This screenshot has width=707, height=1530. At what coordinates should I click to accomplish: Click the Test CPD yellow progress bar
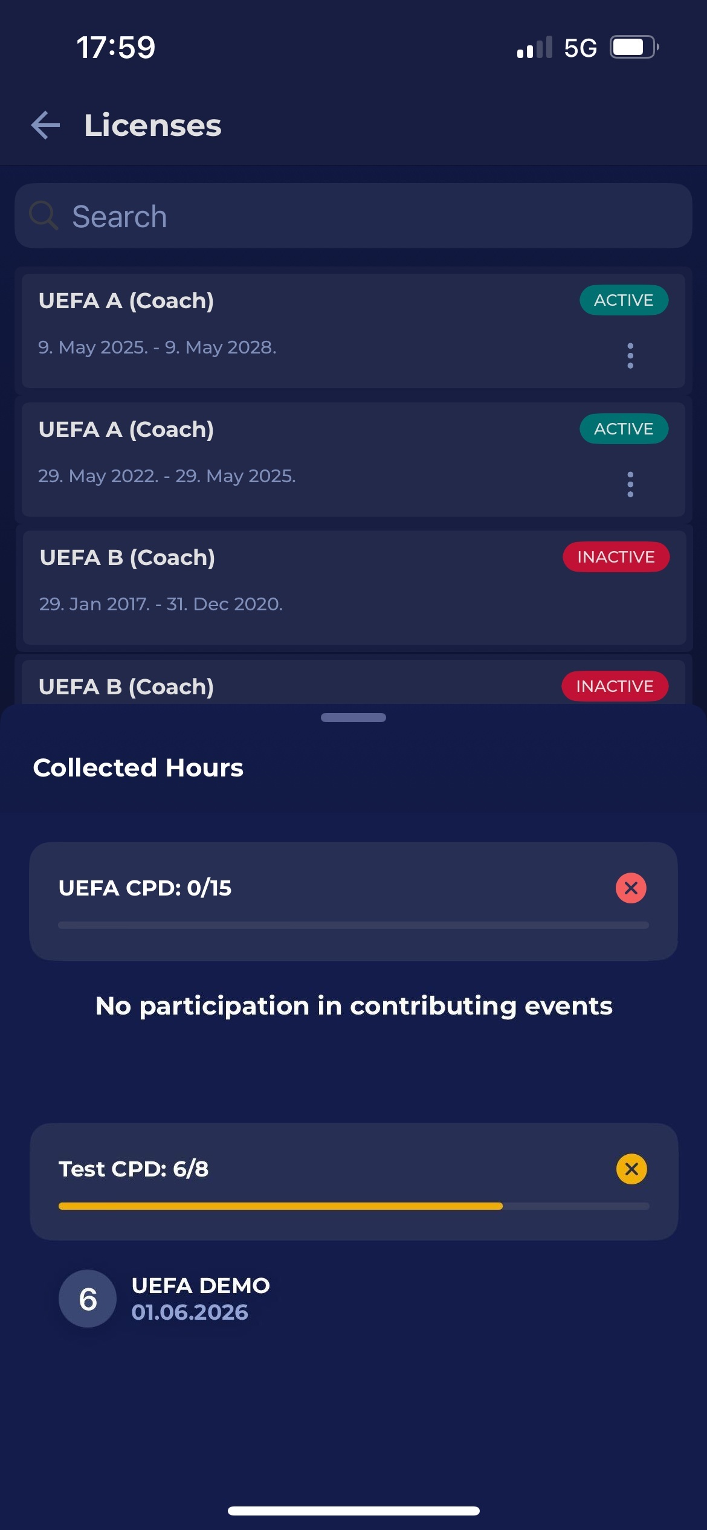pos(280,1206)
